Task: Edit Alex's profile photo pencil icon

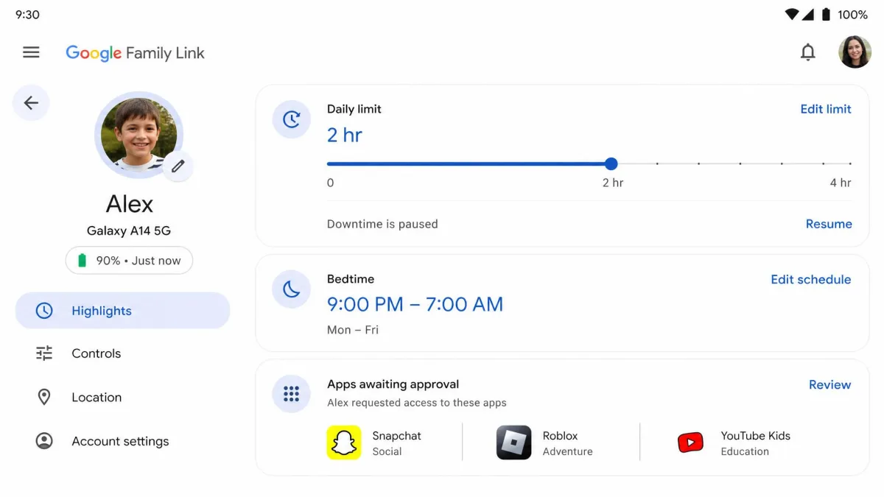Action: tap(178, 166)
